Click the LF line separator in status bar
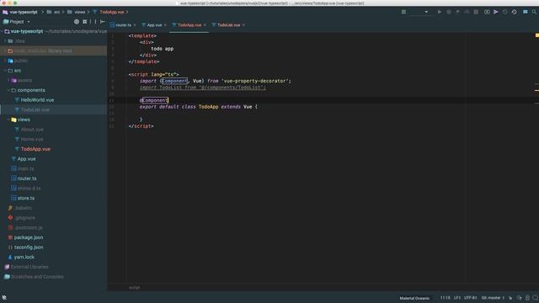Screen dimensions: 539x303 (x=456, y=298)
